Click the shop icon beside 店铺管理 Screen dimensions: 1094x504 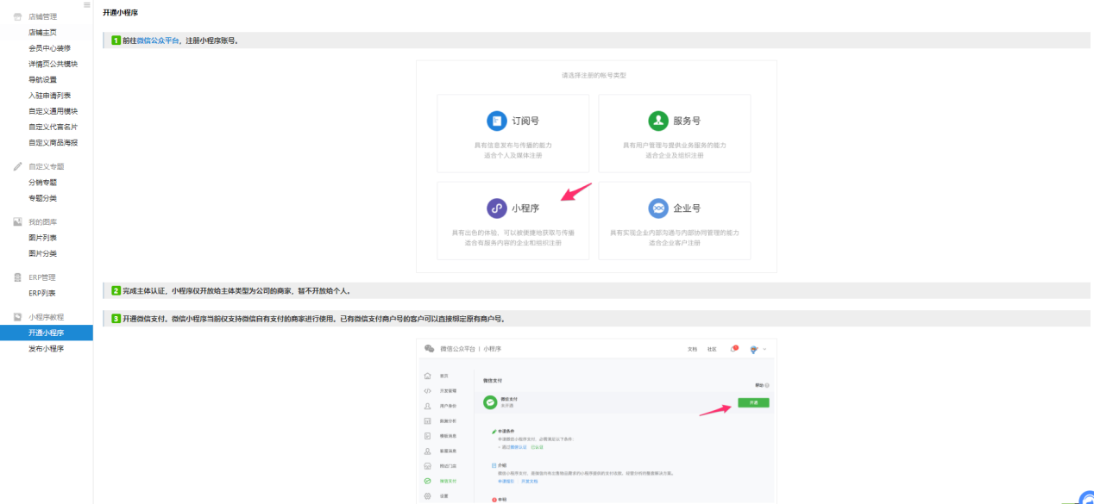pos(17,16)
